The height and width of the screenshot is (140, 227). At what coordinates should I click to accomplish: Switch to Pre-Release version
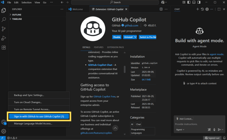(x=147, y=37)
